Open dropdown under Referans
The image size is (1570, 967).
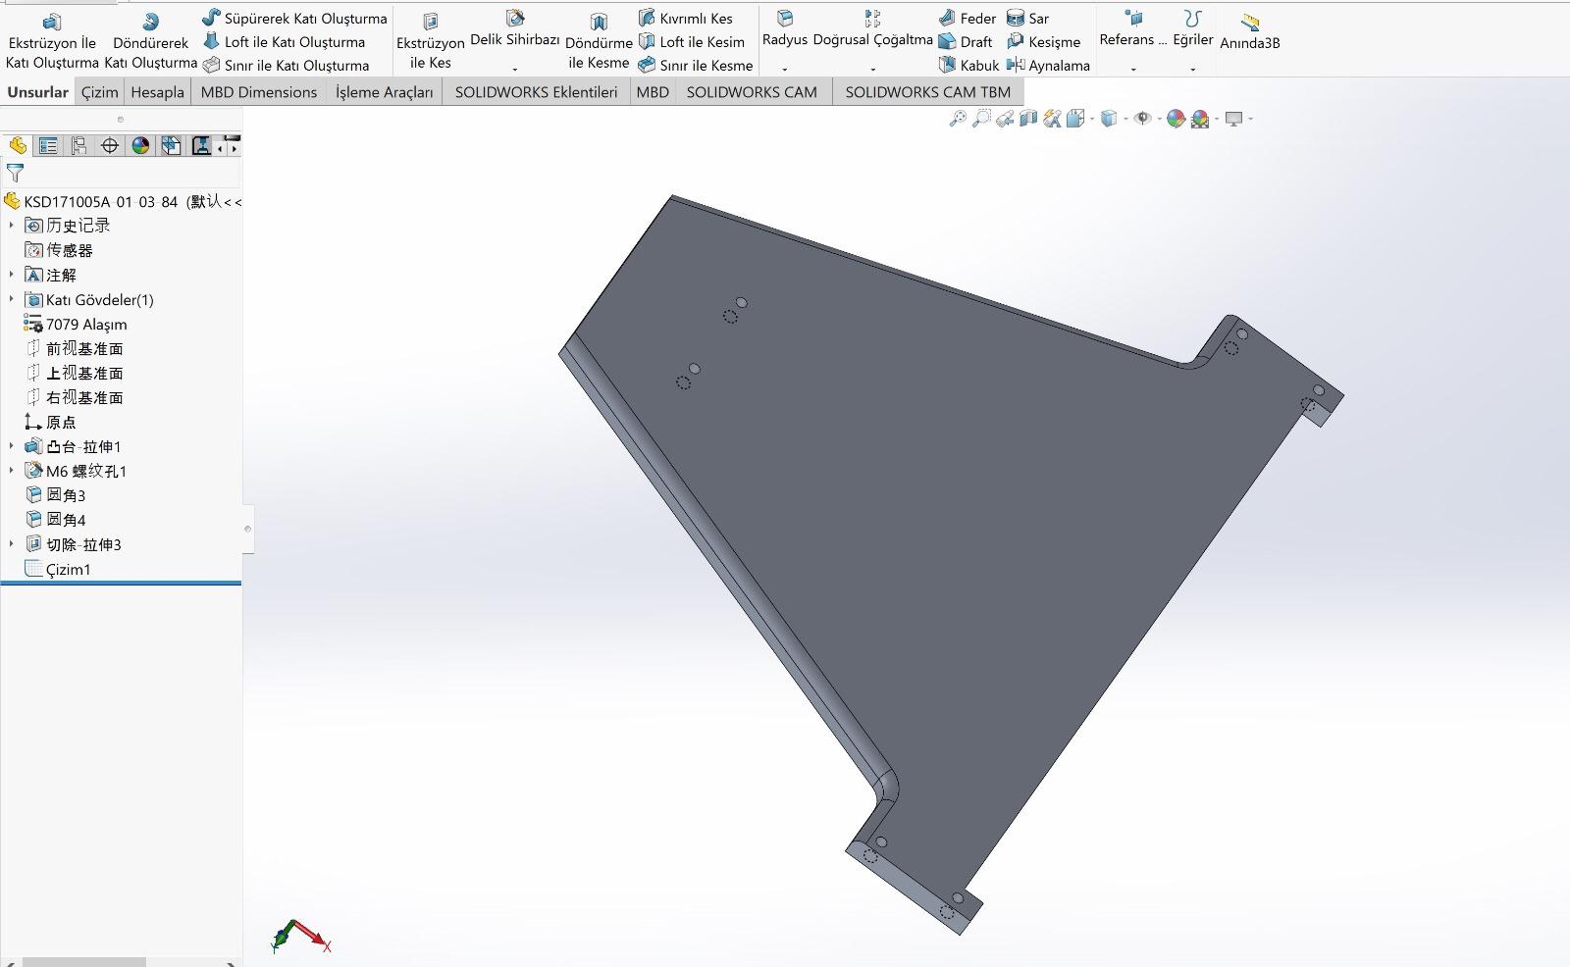click(x=1133, y=69)
